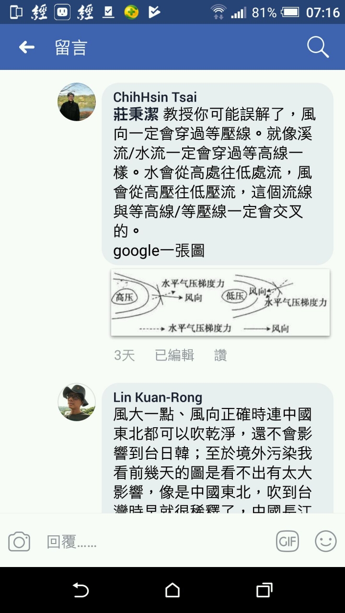Open the emoji smiley picker
This screenshot has height=613, width=345.
tap(325, 541)
